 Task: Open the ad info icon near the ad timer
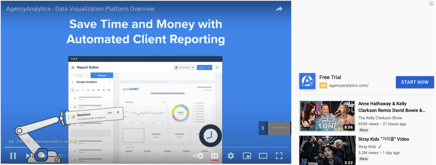click(28, 142)
